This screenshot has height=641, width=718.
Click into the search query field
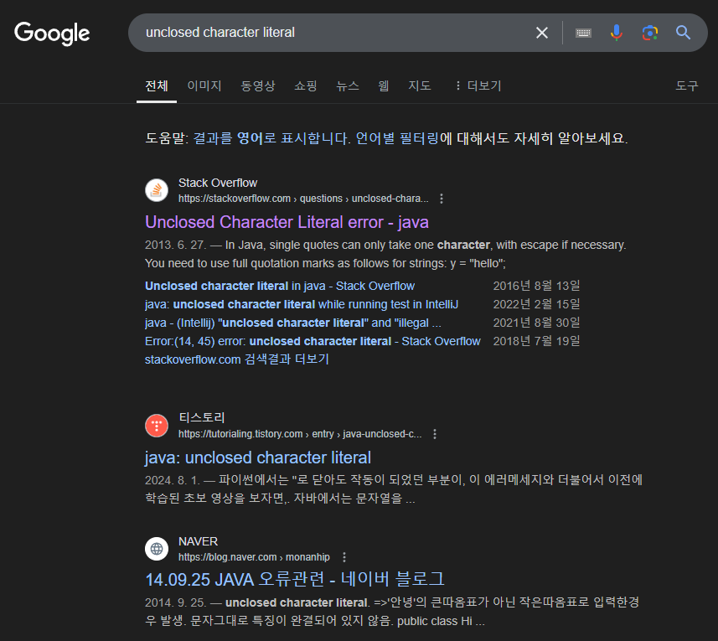(334, 33)
